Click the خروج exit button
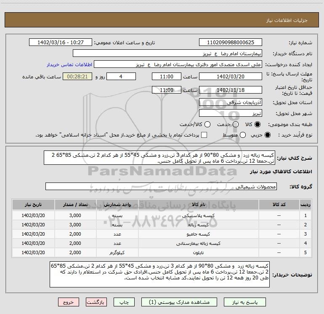This screenshot has width=324, height=314. (69, 302)
